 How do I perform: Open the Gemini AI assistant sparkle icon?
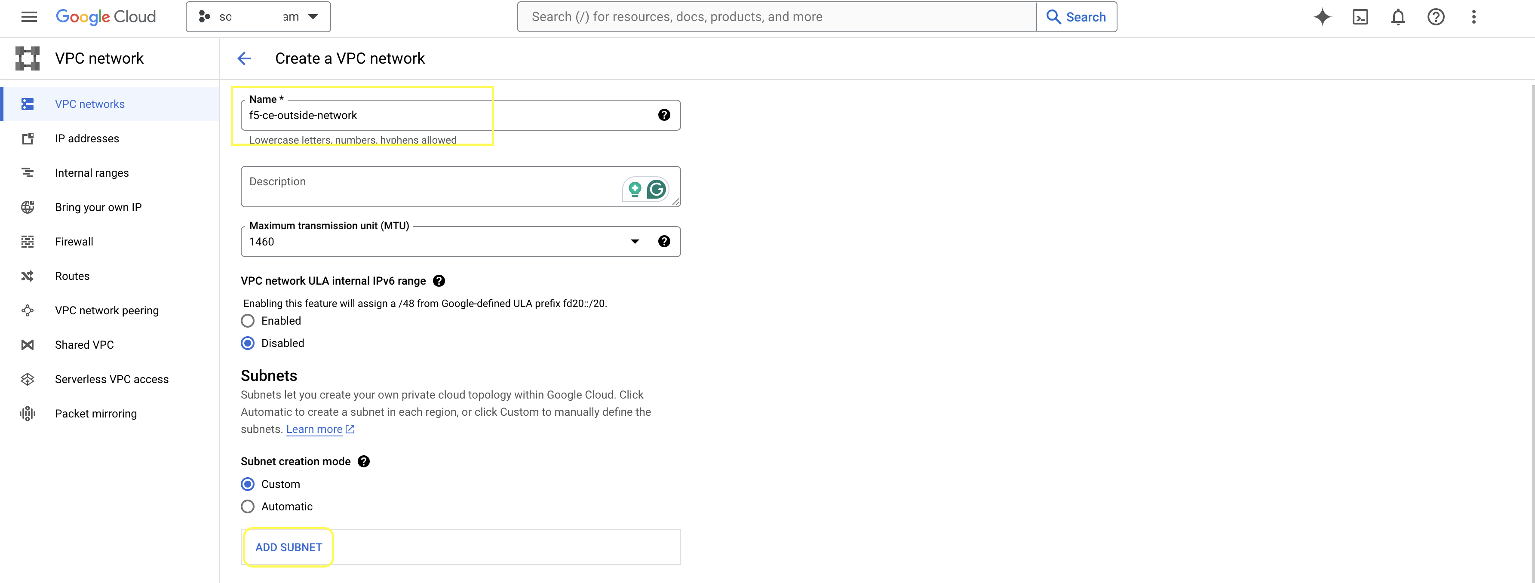[1322, 17]
